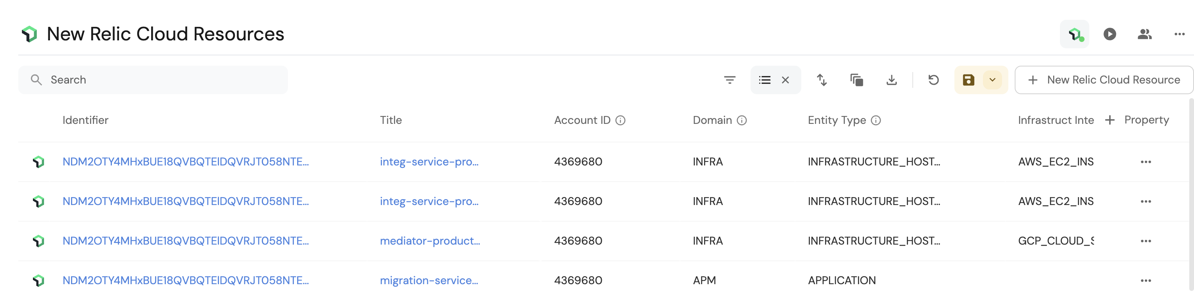The width and height of the screenshot is (1194, 300).
Task: Click the reset view circular arrow icon
Action: (933, 80)
